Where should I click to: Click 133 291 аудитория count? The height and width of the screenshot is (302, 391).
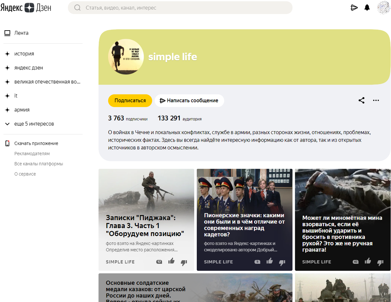coord(180,118)
